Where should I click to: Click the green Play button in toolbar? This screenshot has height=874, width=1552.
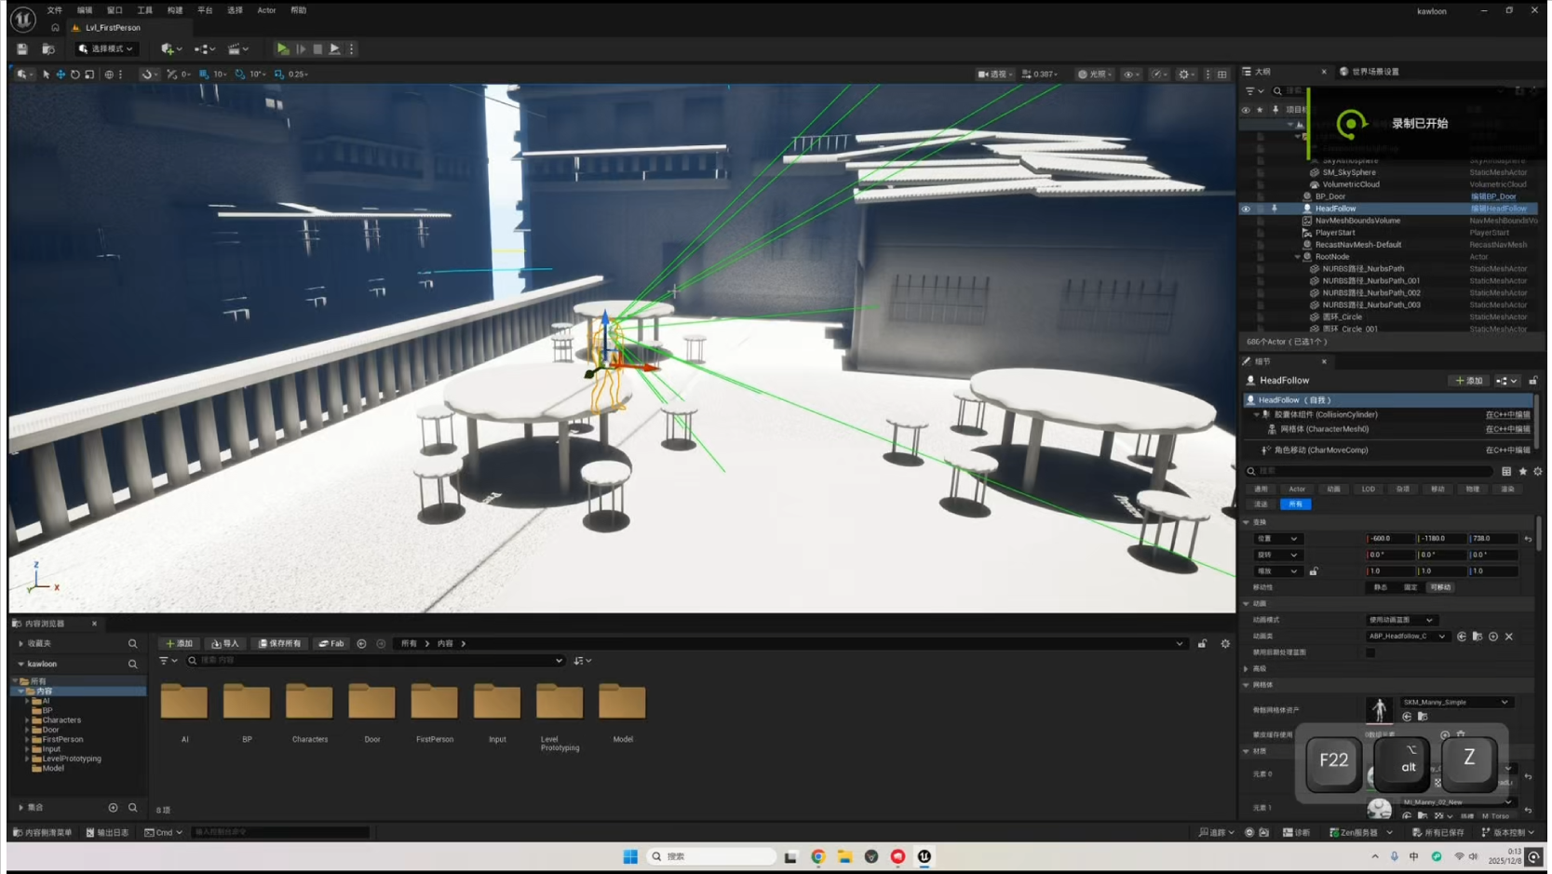point(283,48)
